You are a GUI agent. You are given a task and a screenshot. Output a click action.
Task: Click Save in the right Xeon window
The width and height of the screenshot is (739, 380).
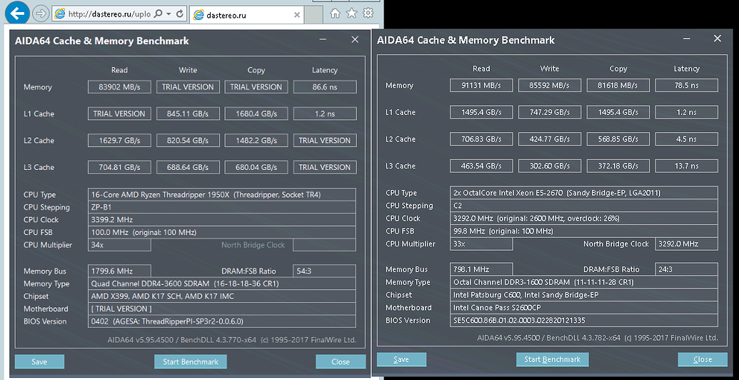(401, 359)
